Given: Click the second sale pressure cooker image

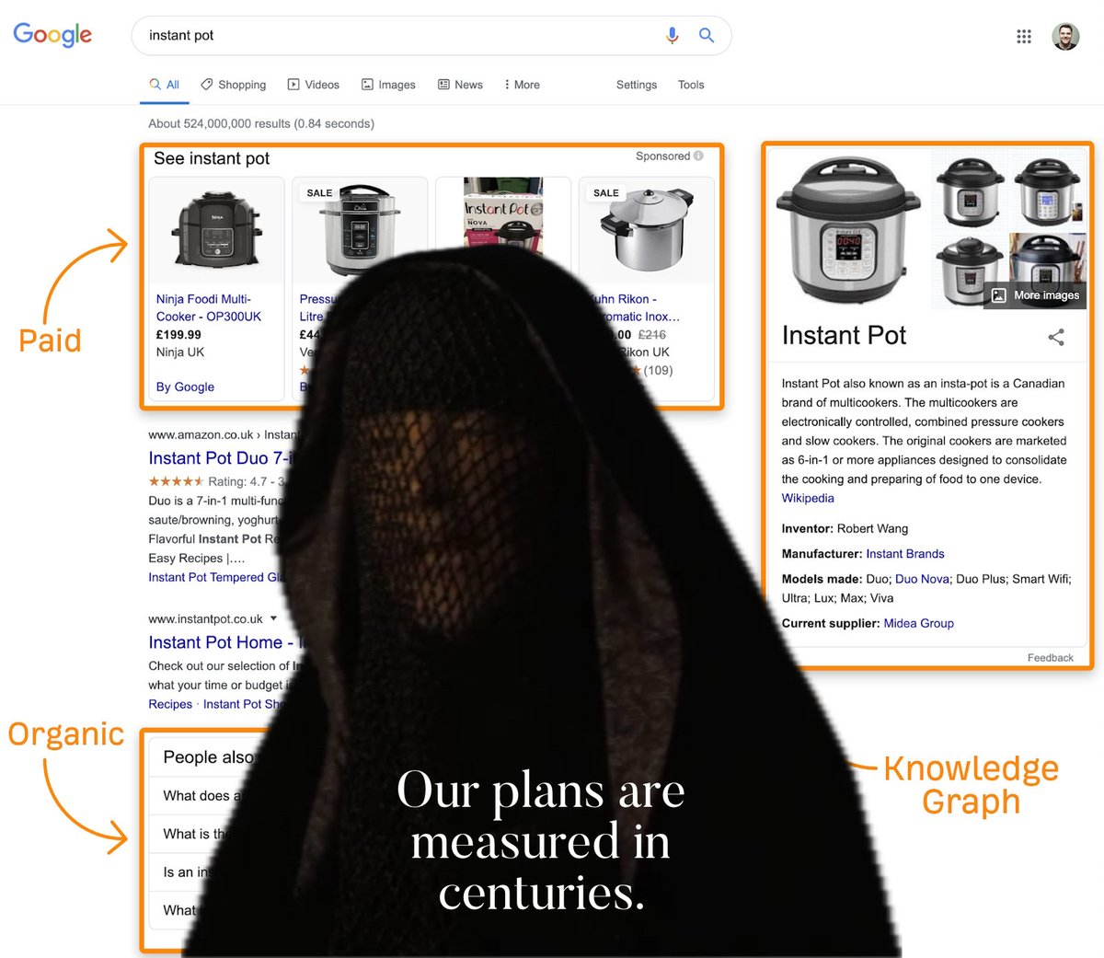Looking at the screenshot, I should pyautogui.click(x=360, y=230).
